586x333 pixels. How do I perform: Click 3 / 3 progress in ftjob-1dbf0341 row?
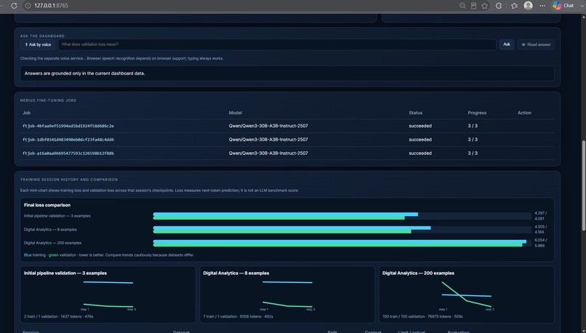[x=473, y=140]
